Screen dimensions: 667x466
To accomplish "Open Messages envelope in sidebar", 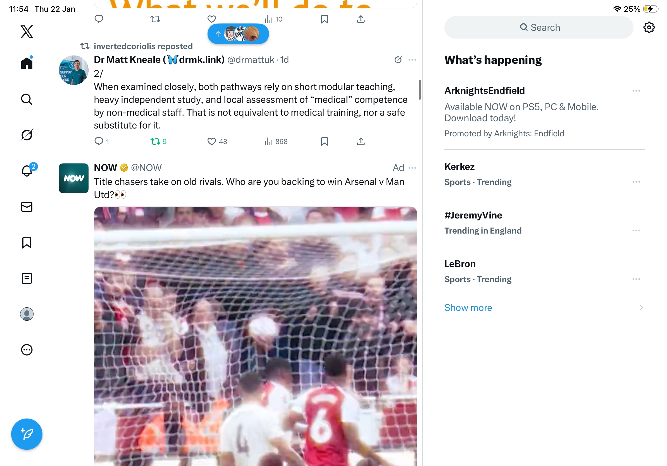I will (x=27, y=206).
